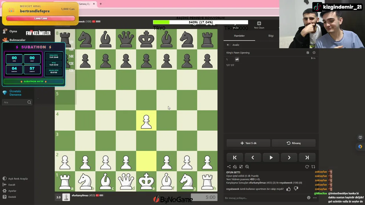Click the magnifier icon in Ara box
The height and width of the screenshot is (205, 365).
[x=29, y=102]
